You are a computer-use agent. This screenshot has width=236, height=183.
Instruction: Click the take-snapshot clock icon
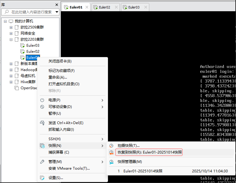111,146
